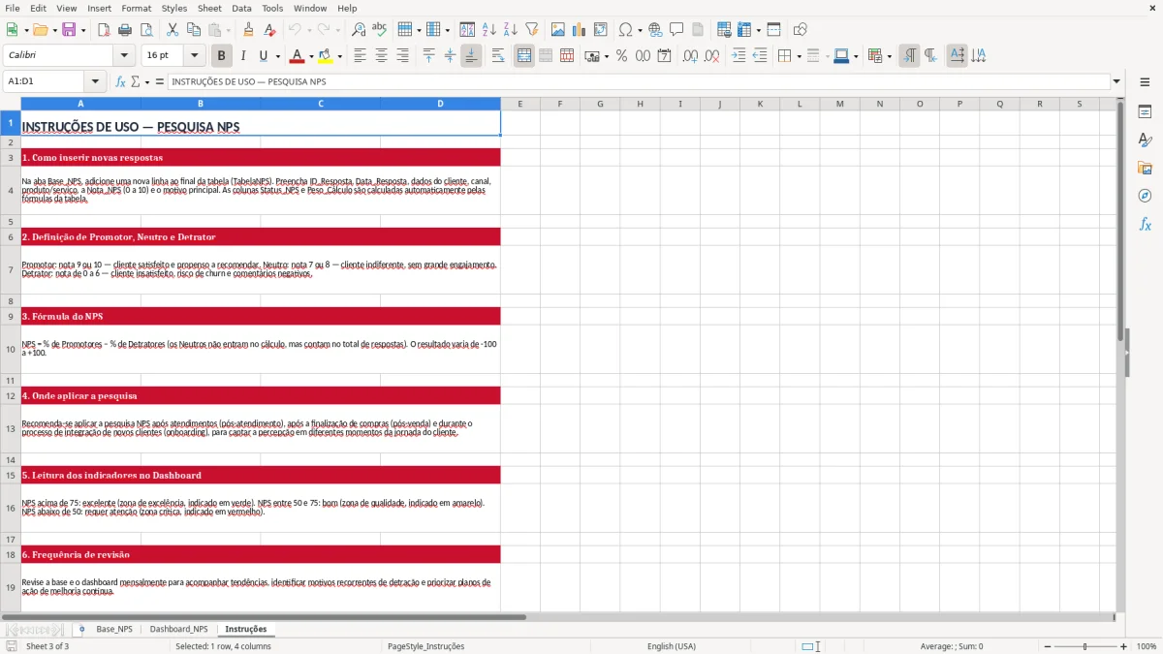Click the Save document icon
The image size is (1163, 654).
coord(69,30)
